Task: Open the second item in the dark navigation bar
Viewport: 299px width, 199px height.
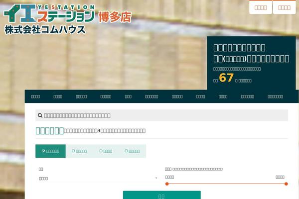Action: click(58, 97)
